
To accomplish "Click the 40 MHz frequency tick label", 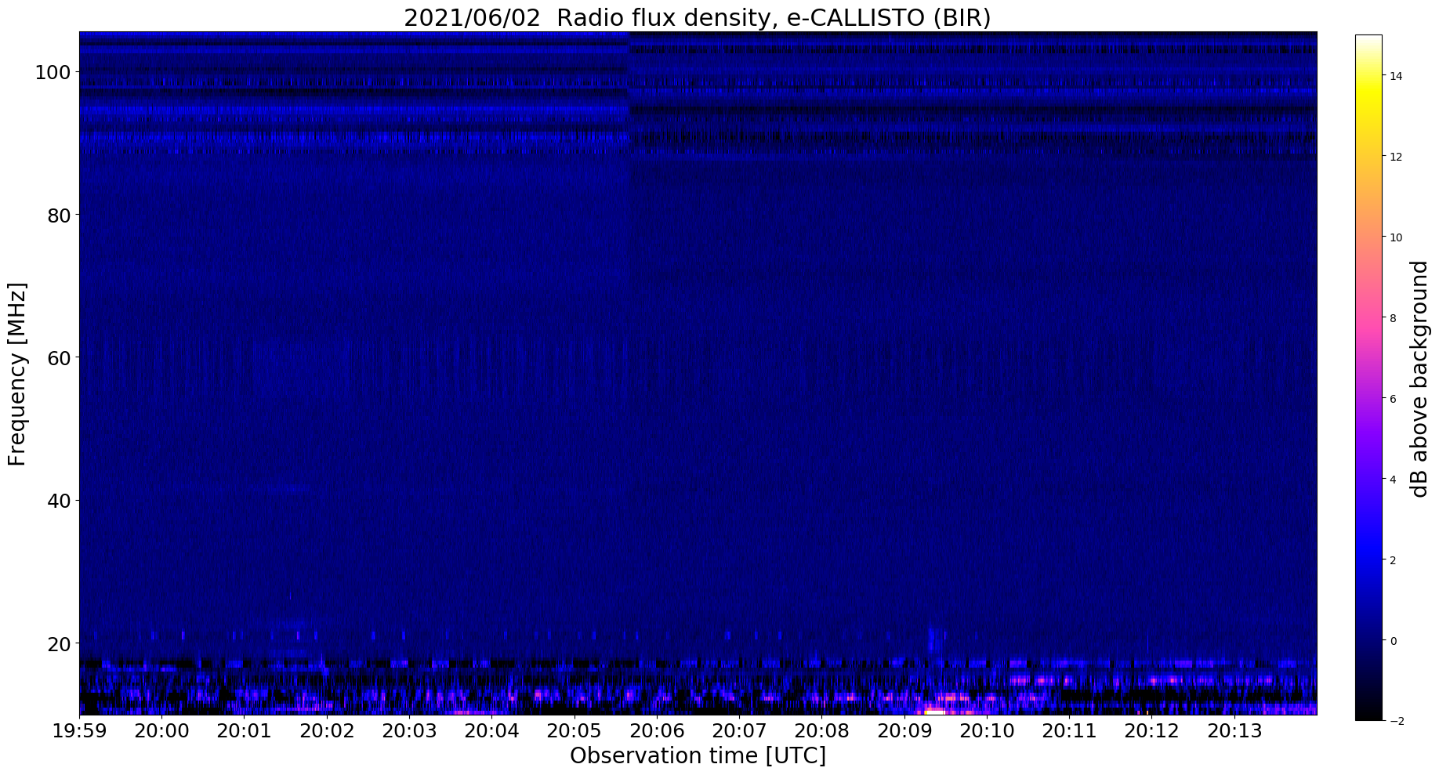I will click(x=59, y=501).
